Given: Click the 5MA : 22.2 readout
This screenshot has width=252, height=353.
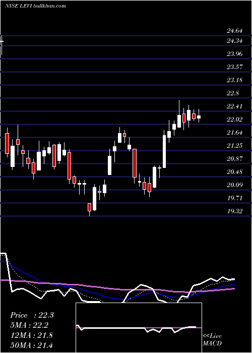Looking at the screenshot, I should tap(29, 325).
